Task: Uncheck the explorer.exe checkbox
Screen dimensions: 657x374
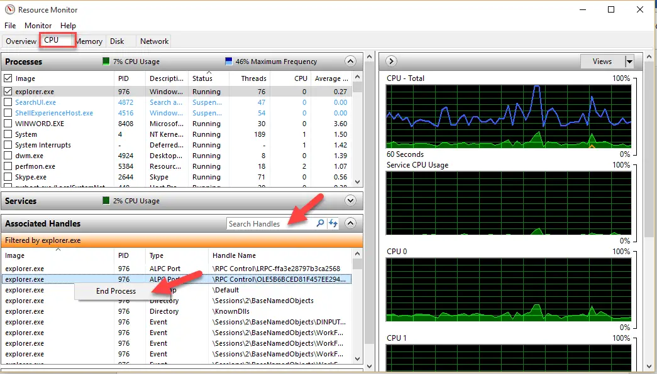Action: 8,92
